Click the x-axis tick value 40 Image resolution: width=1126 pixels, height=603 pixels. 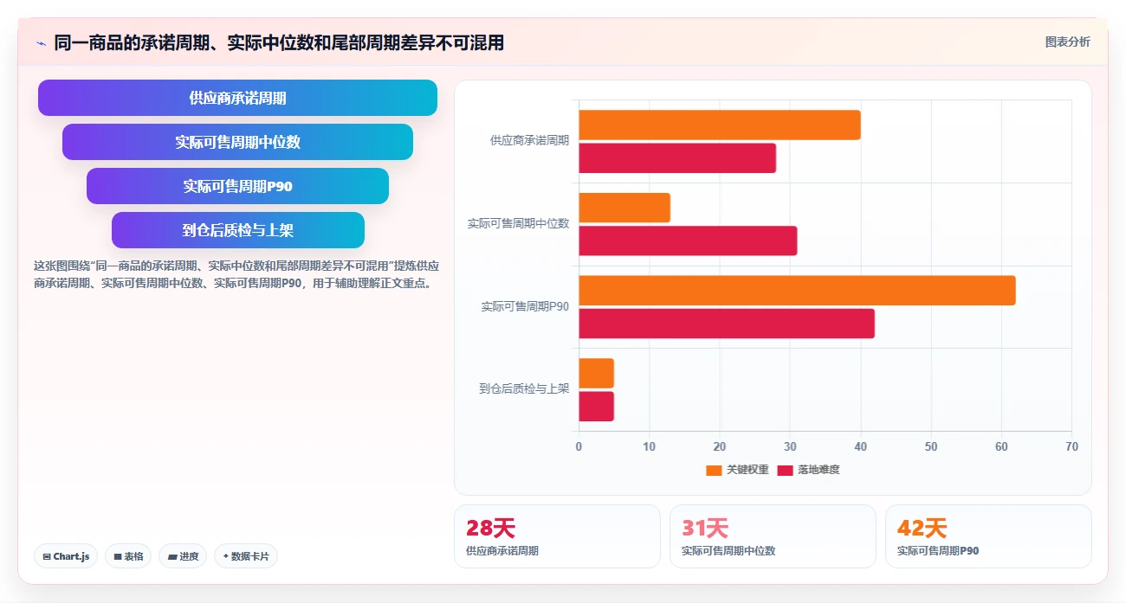[860, 446]
